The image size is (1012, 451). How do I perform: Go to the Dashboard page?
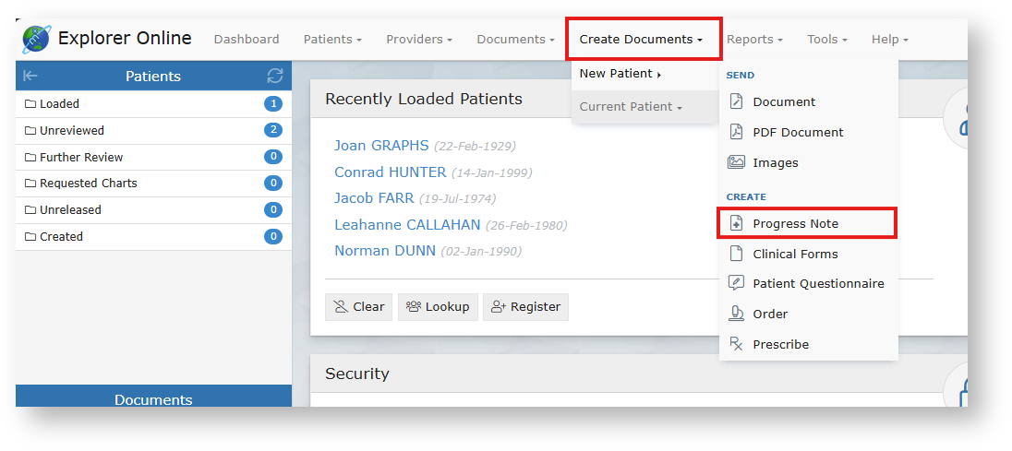tap(247, 39)
